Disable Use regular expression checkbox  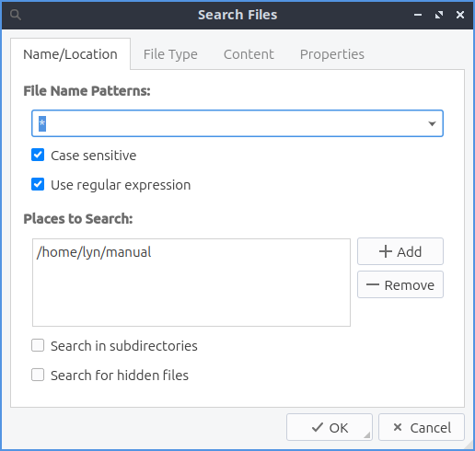click(x=38, y=184)
